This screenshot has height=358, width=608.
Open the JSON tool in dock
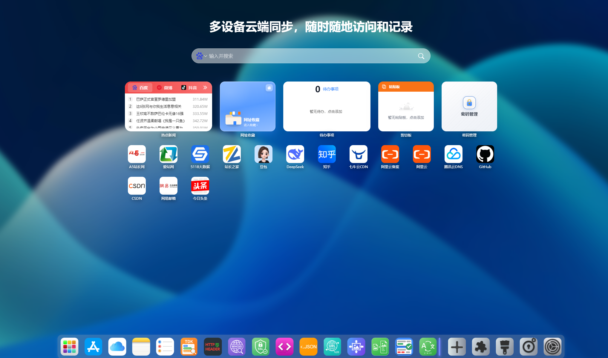pyautogui.click(x=308, y=347)
